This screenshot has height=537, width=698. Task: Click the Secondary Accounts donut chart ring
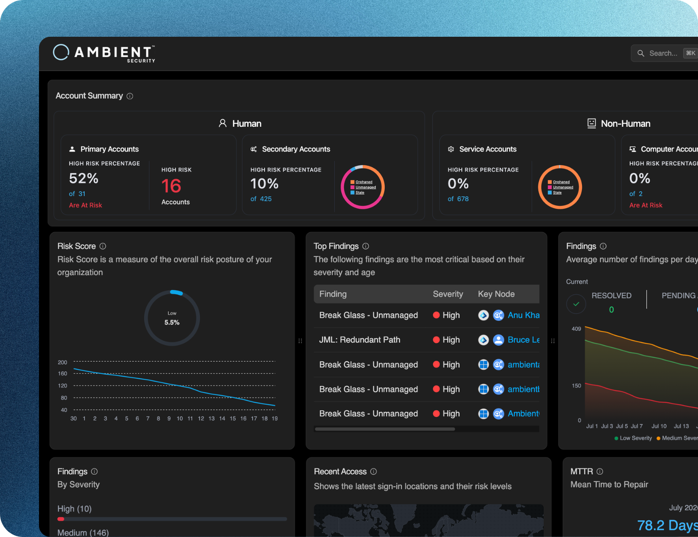362,187
